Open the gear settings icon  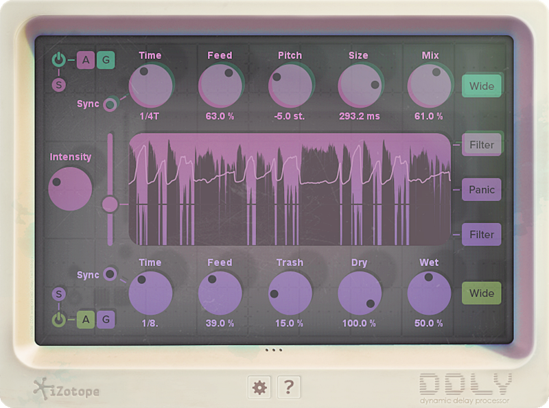259,387
